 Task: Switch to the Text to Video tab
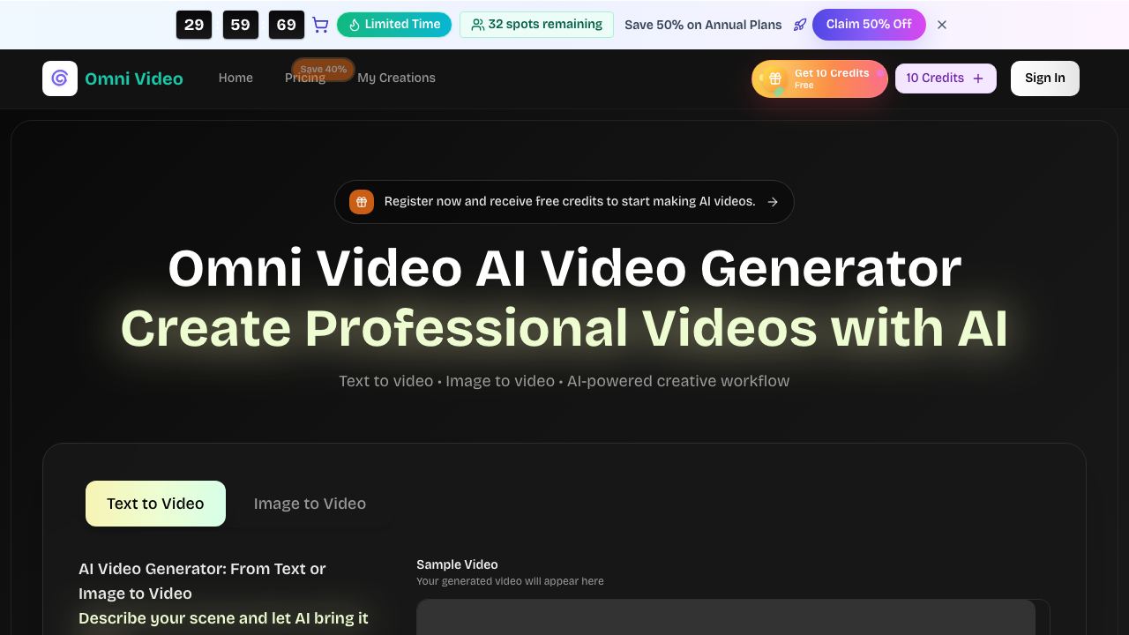(155, 504)
